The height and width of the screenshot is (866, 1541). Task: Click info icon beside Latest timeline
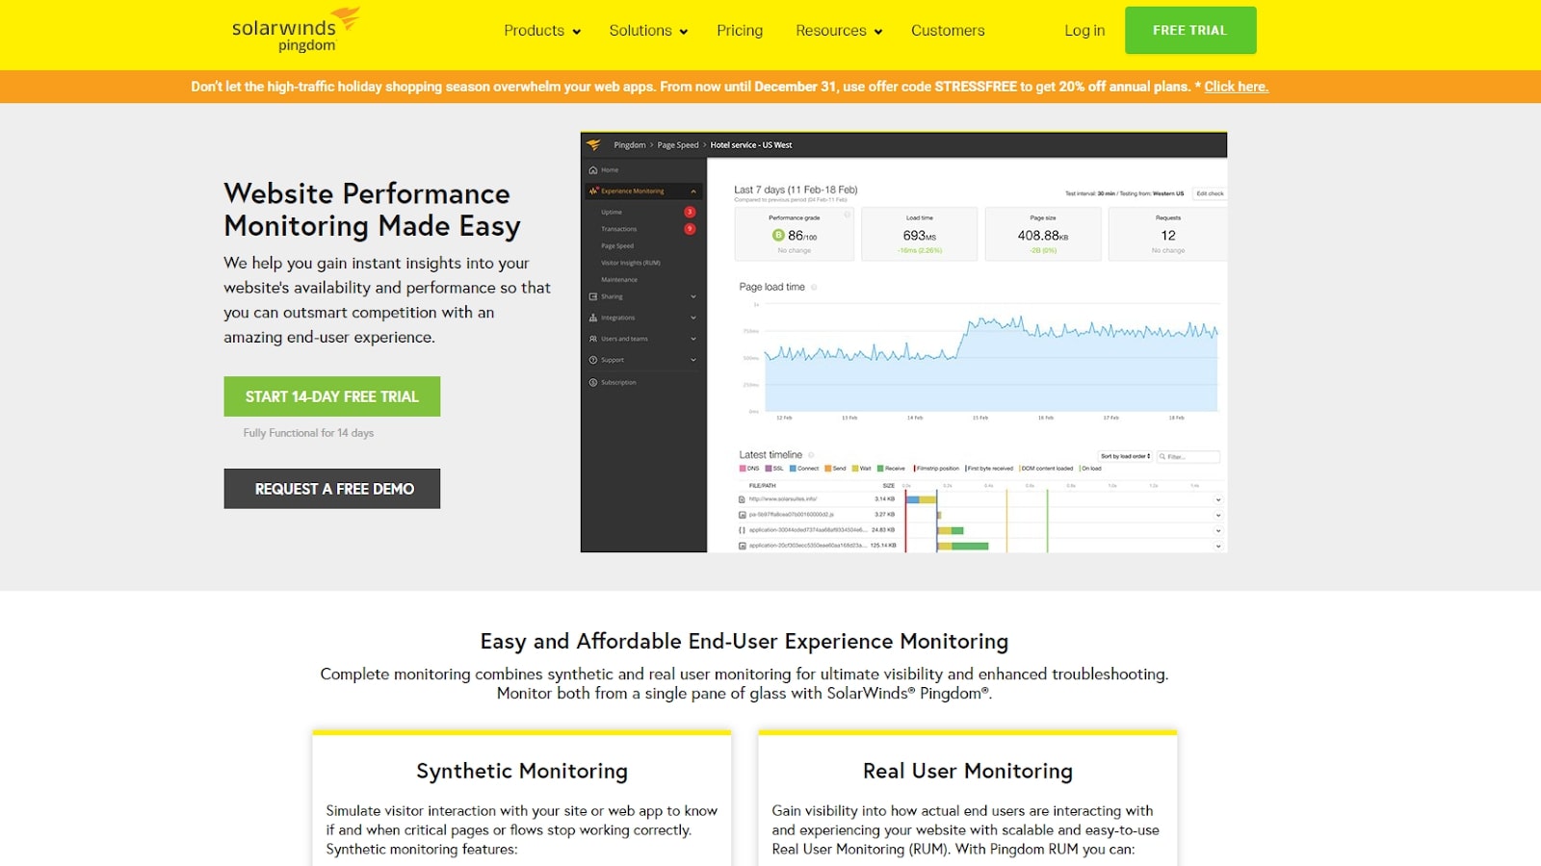(811, 455)
